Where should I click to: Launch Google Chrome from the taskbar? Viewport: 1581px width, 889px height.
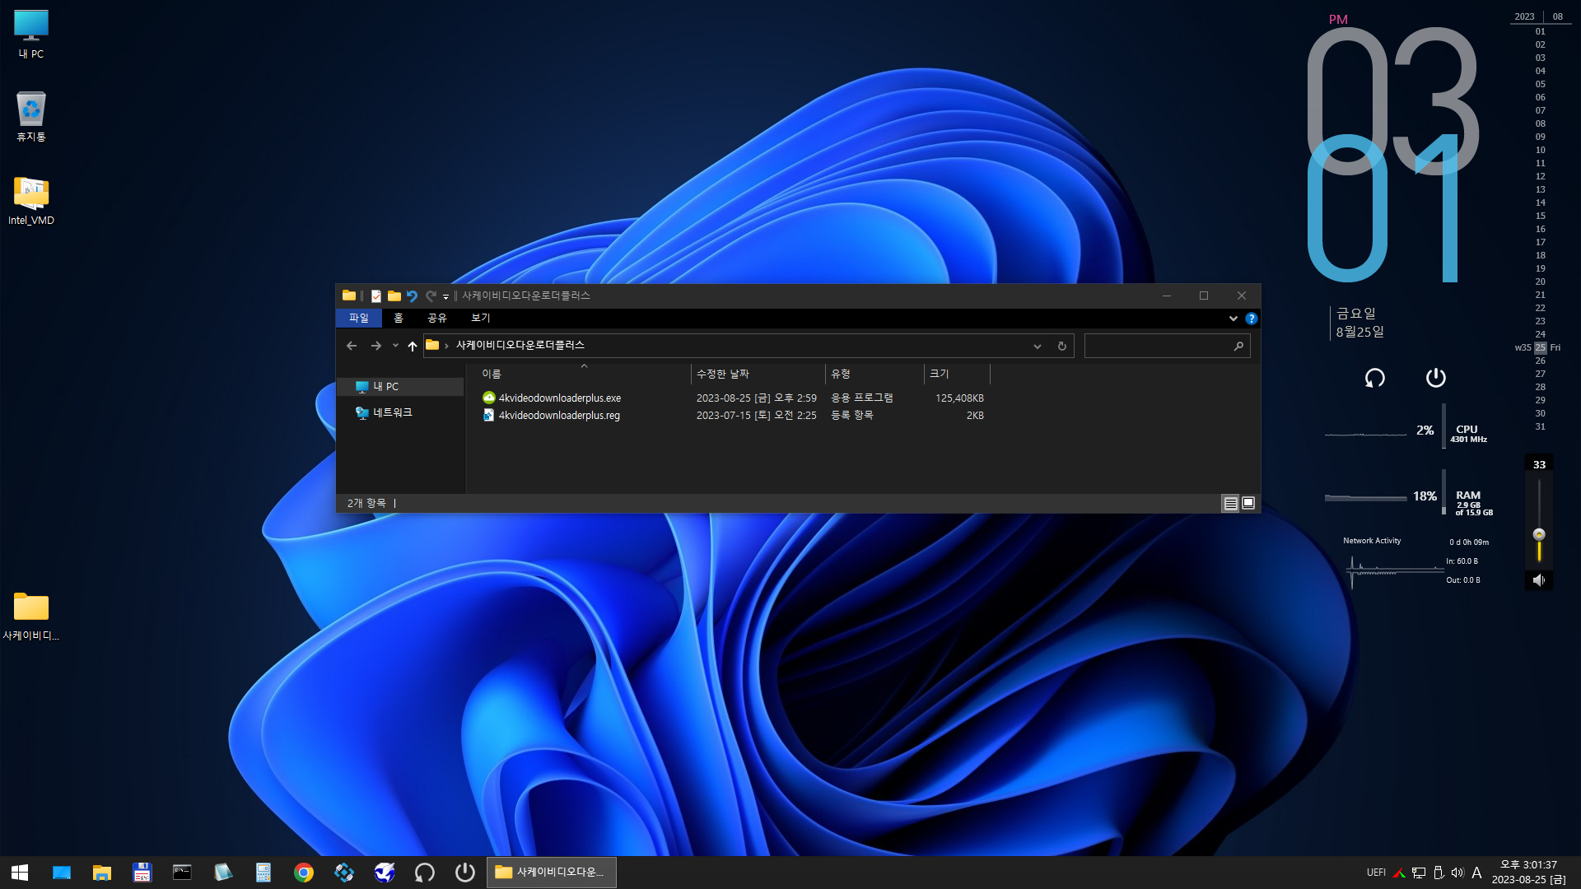click(304, 873)
